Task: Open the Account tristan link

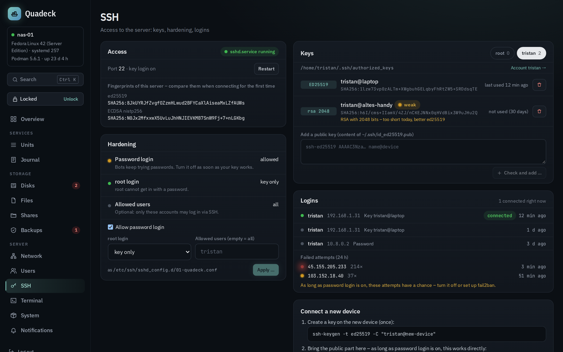Action: coord(528,68)
